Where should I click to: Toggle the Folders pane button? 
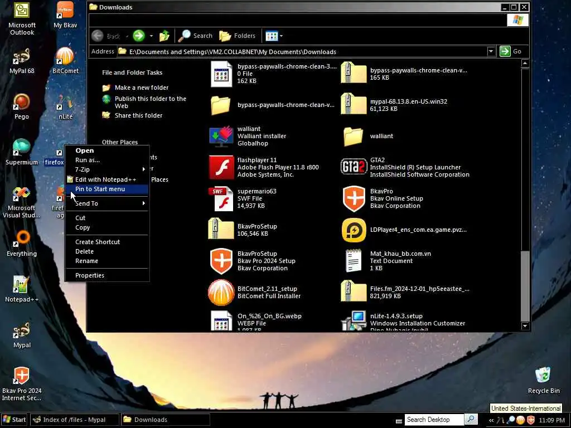tap(237, 36)
